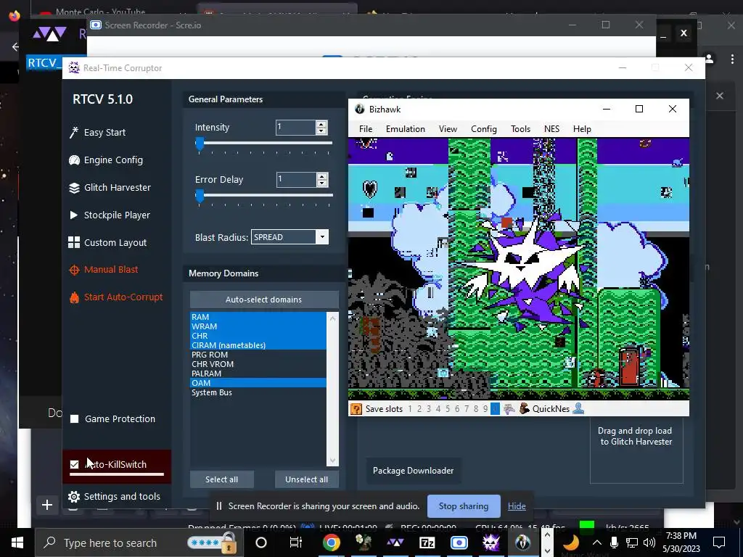Open Chrome from the taskbar
This screenshot has height=557, width=743.
point(331,542)
